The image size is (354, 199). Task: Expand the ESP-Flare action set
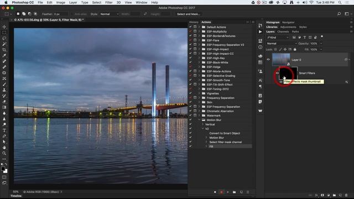click(x=199, y=40)
